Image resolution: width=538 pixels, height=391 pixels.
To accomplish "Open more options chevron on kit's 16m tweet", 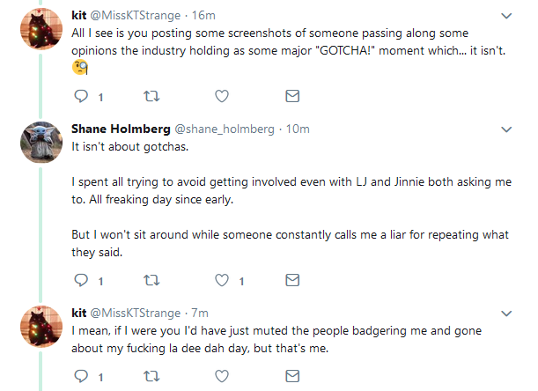I will pos(506,16).
